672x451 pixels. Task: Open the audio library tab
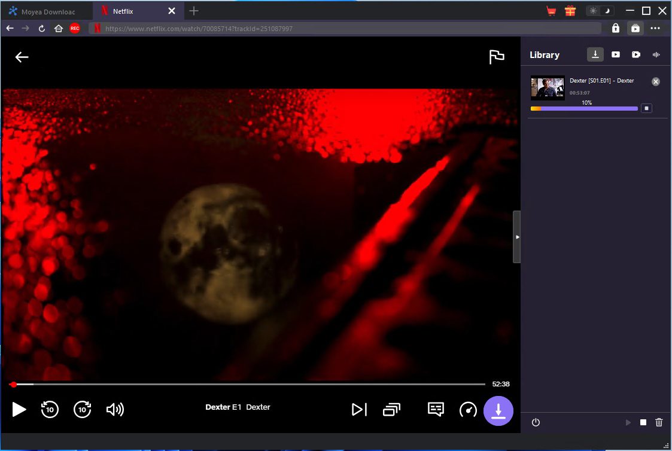[x=656, y=54]
